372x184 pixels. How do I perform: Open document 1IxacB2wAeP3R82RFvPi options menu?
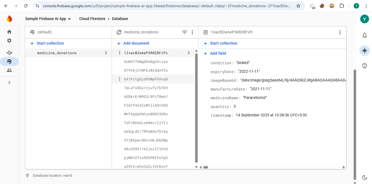(340, 32)
